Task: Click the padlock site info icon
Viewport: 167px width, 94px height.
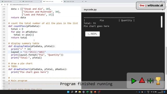Action: click(x=11, y=5)
